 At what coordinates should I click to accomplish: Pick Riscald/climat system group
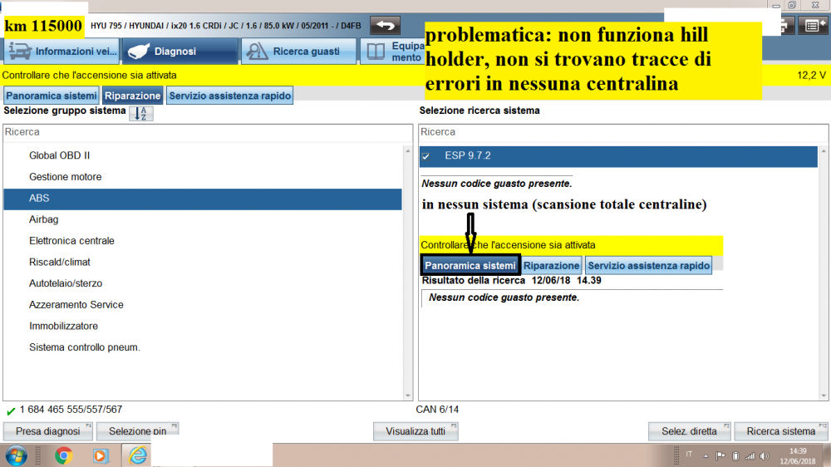coord(203,262)
